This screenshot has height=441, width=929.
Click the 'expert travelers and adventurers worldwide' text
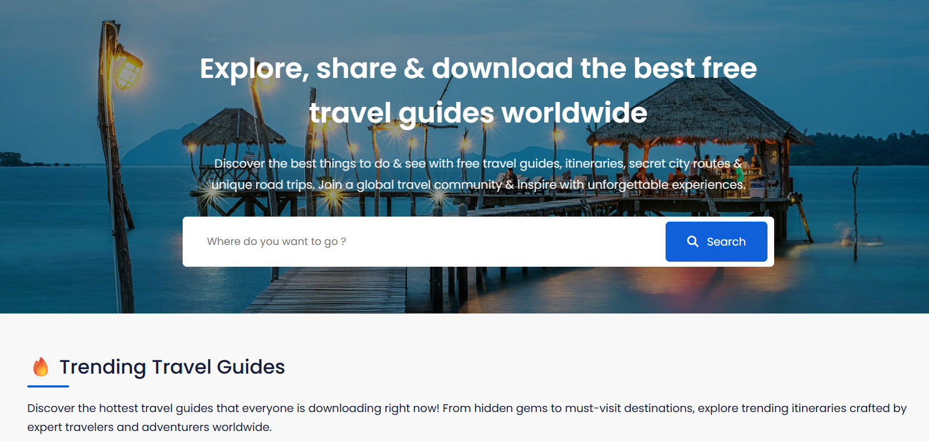pyautogui.click(x=149, y=427)
